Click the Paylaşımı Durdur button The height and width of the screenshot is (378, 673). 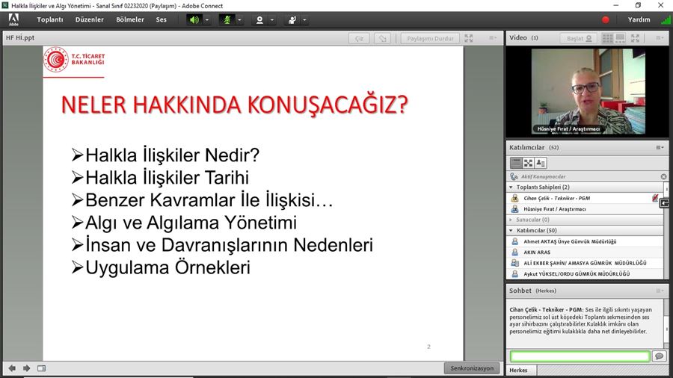[x=430, y=38]
